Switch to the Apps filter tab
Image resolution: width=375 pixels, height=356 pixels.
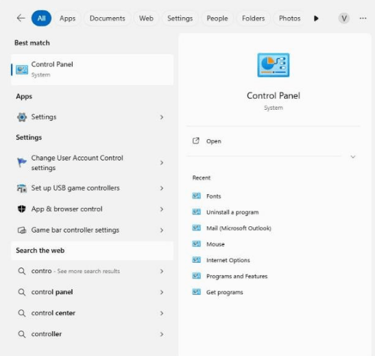tap(67, 19)
